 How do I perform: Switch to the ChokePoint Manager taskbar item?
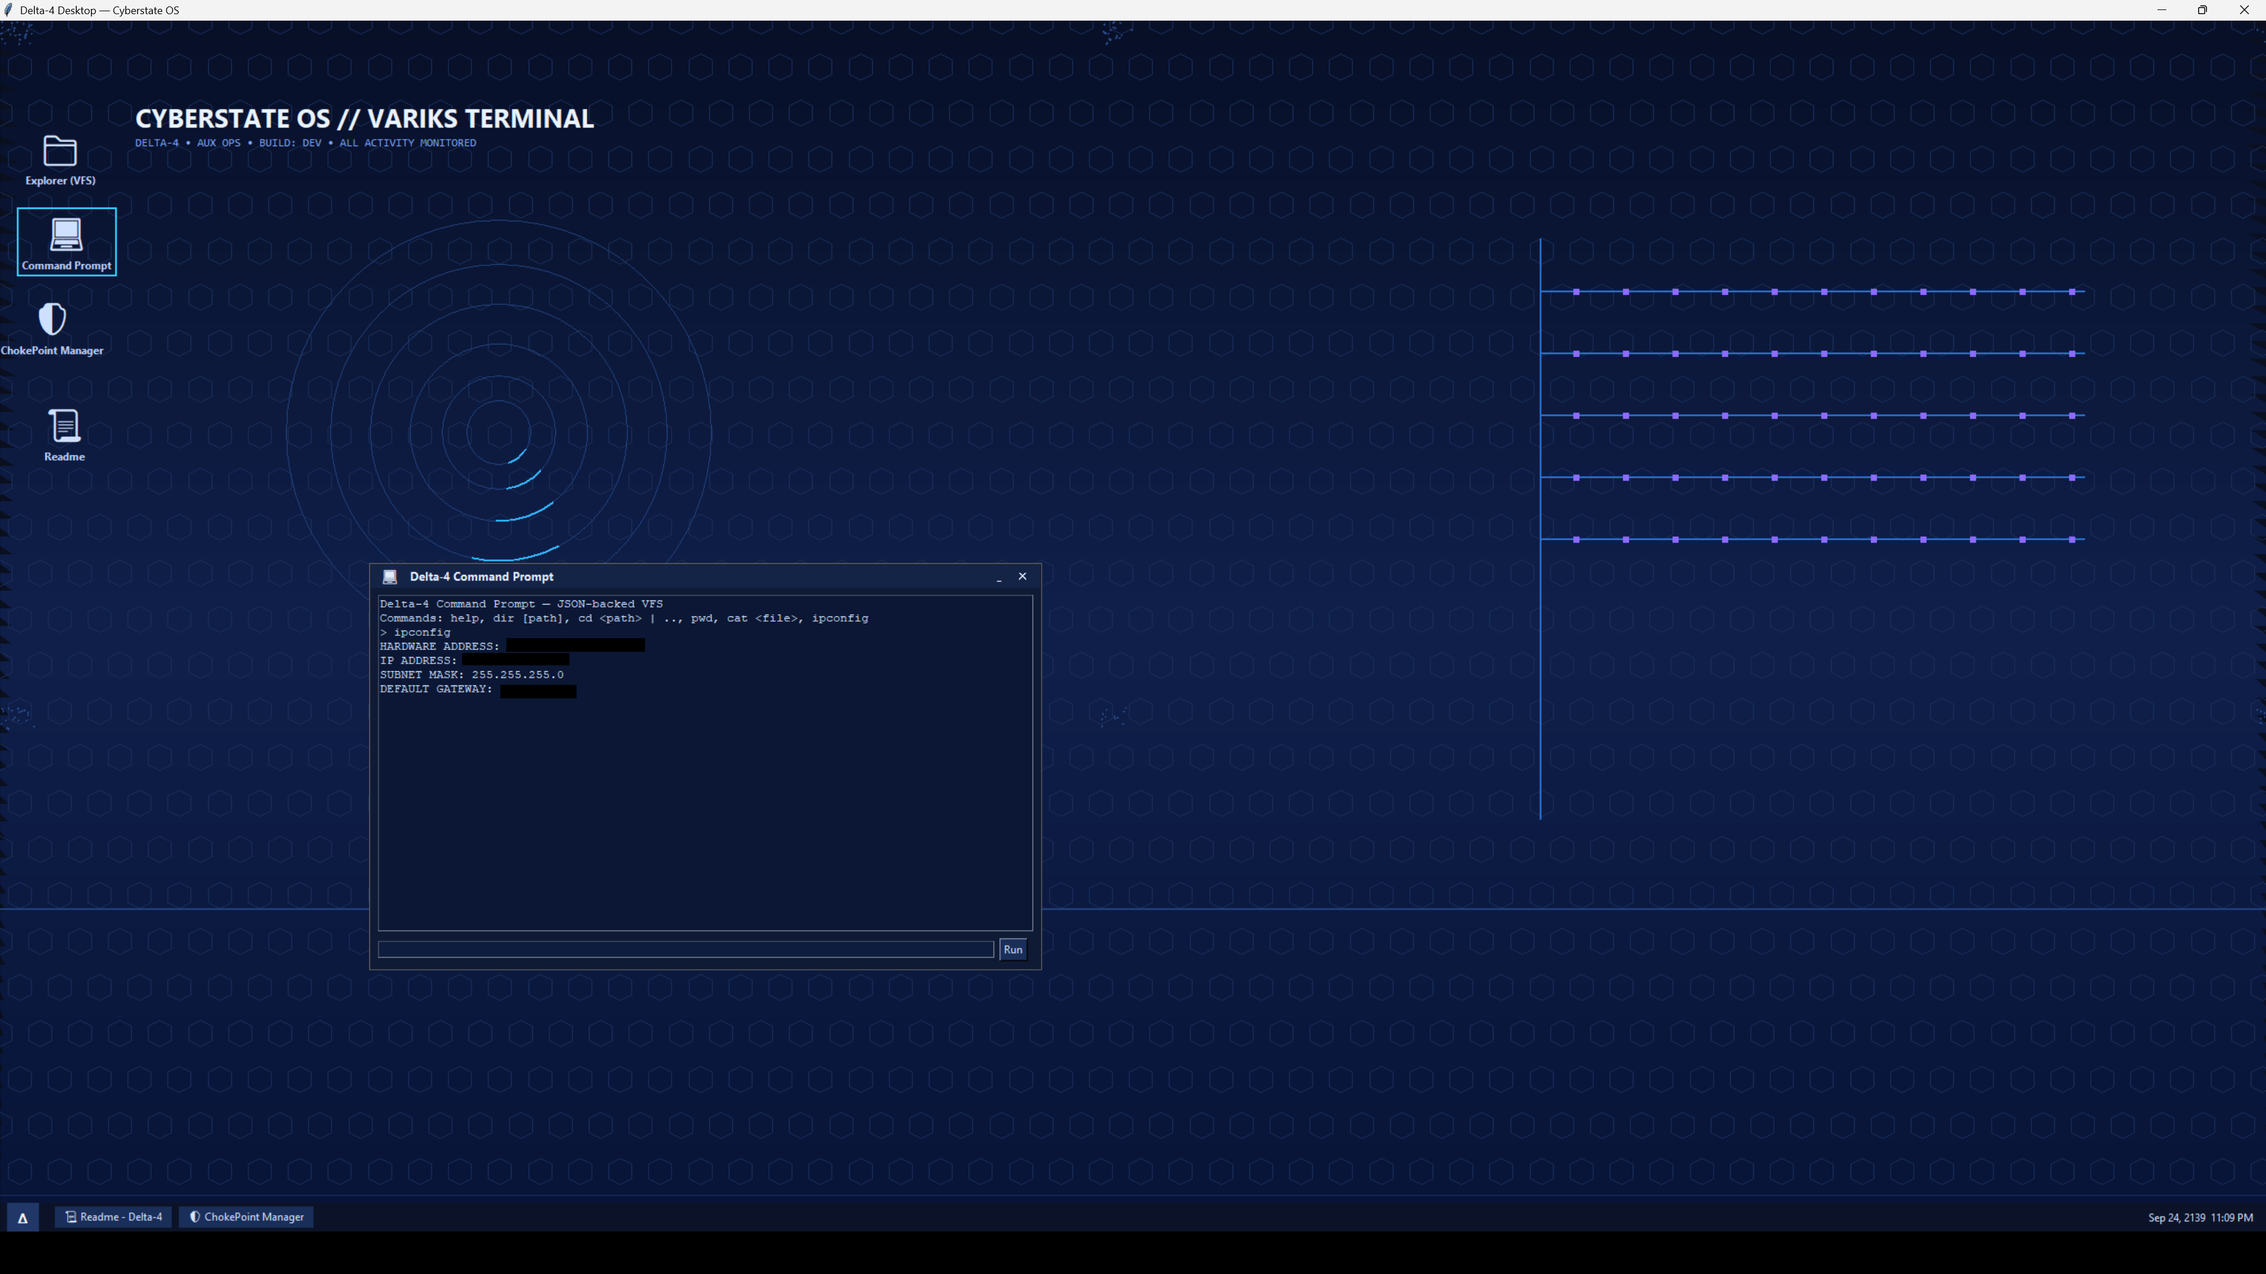[x=247, y=1217]
